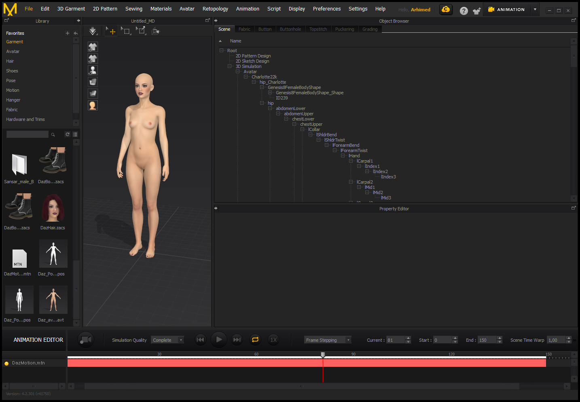Open the Frame Stepping dropdown
Screen dimensions: 580x402
tap(328, 340)
